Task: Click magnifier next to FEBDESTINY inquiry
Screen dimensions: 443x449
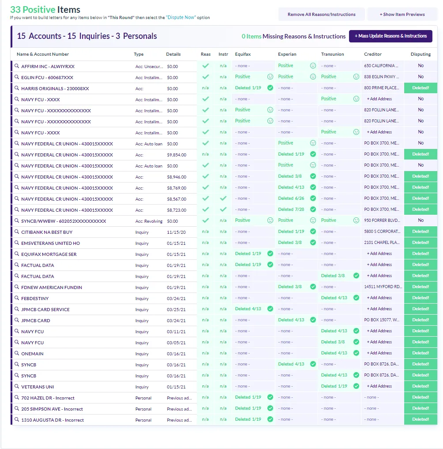Action: [x=17, y=298]
